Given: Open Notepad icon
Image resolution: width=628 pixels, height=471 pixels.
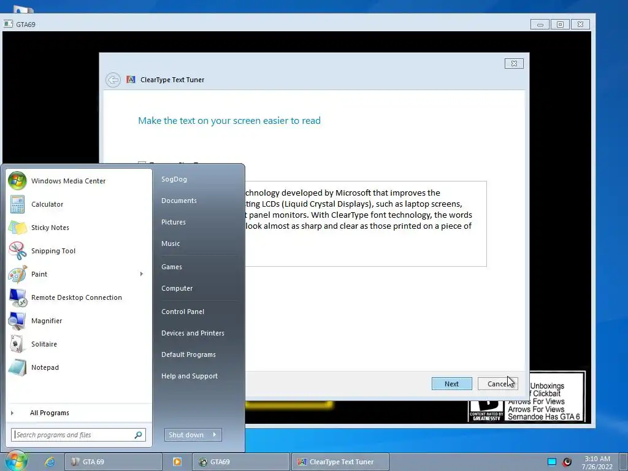Looking at the screenshot, I should [17, 367].
